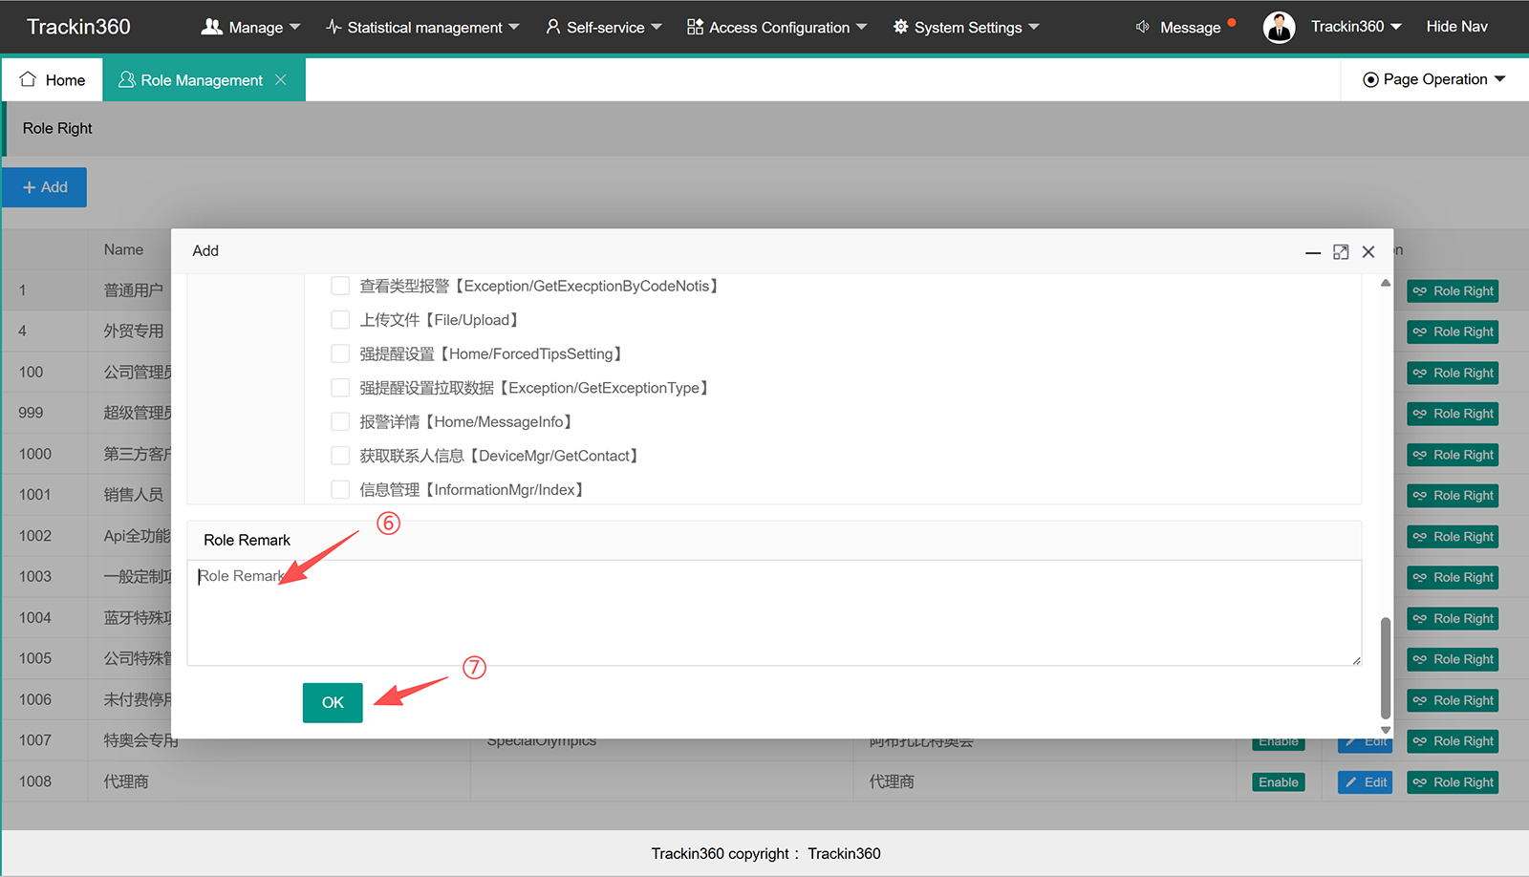Click the Home tab house icon
The image size is (1529, 877).
point(28,79)
